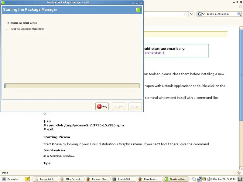243x182 pixels.
Task: Open the Computer menu in the taskbar
Action: (x=11, y=179)
